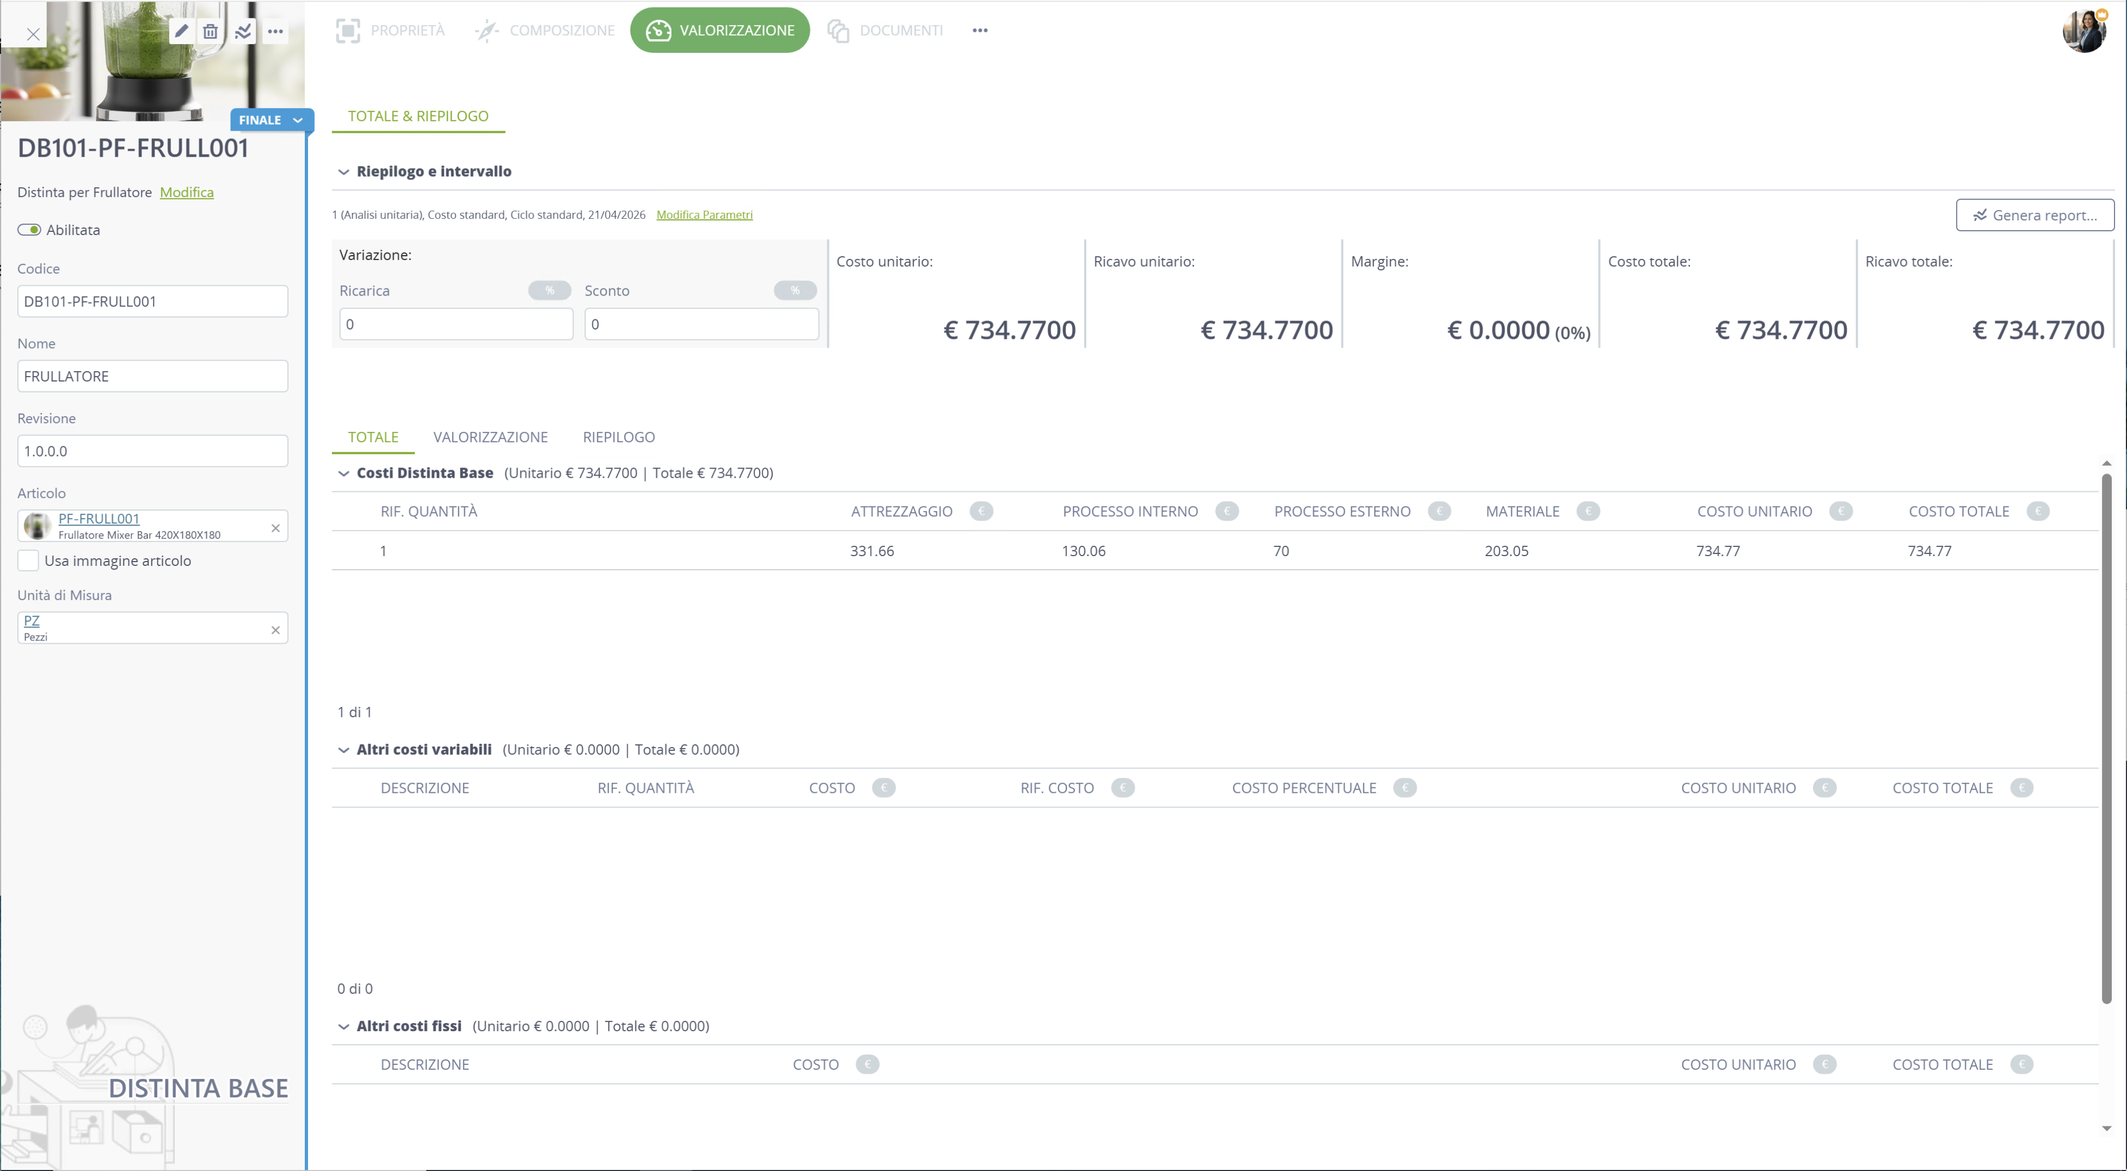Click the Modifica Parametri link
The image size is (2127, 1171).
tap(704, 214)
